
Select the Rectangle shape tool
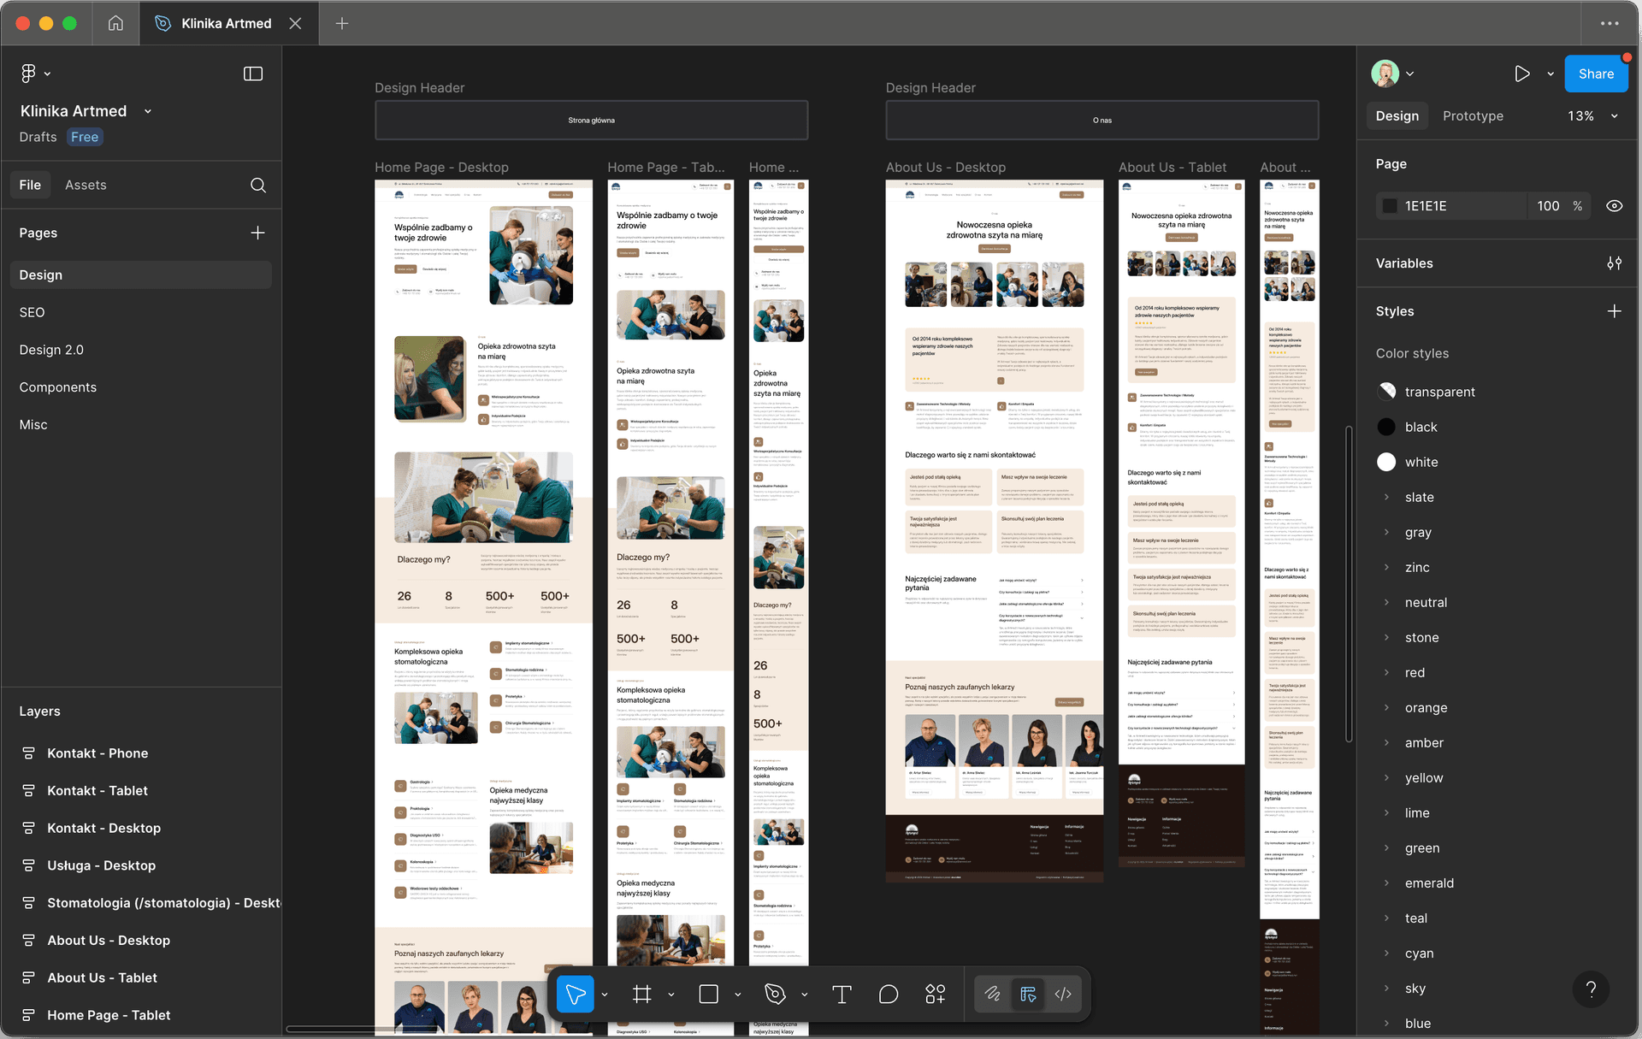pyautogui.click(x=708, y=994)
